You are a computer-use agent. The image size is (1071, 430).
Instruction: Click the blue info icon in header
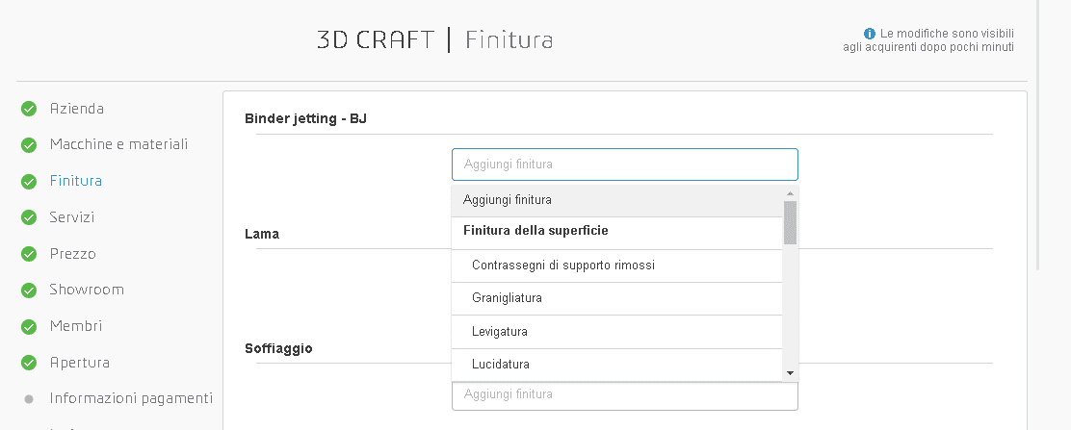coord(870,33)
